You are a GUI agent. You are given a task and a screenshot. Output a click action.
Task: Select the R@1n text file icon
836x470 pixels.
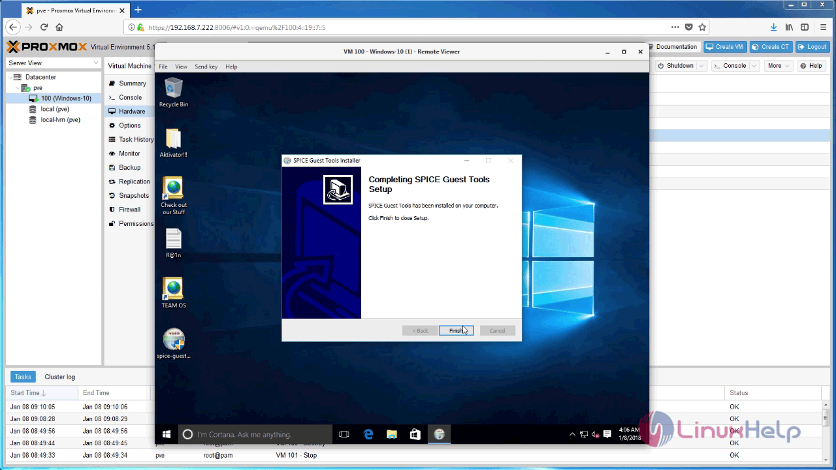pos(174,243)
